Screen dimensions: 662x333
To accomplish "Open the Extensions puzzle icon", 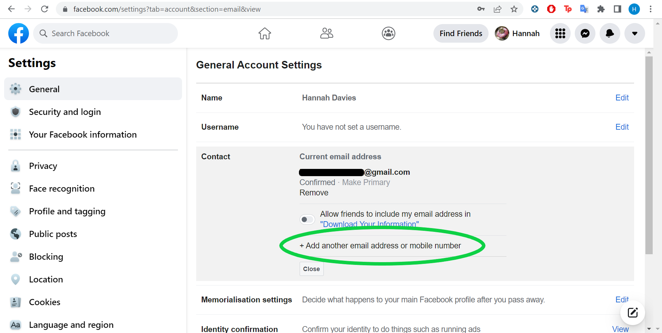I will tap(601, 9).
